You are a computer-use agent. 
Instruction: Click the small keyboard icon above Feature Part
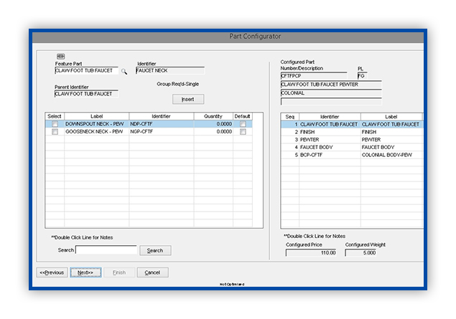(x=60, y=57)
